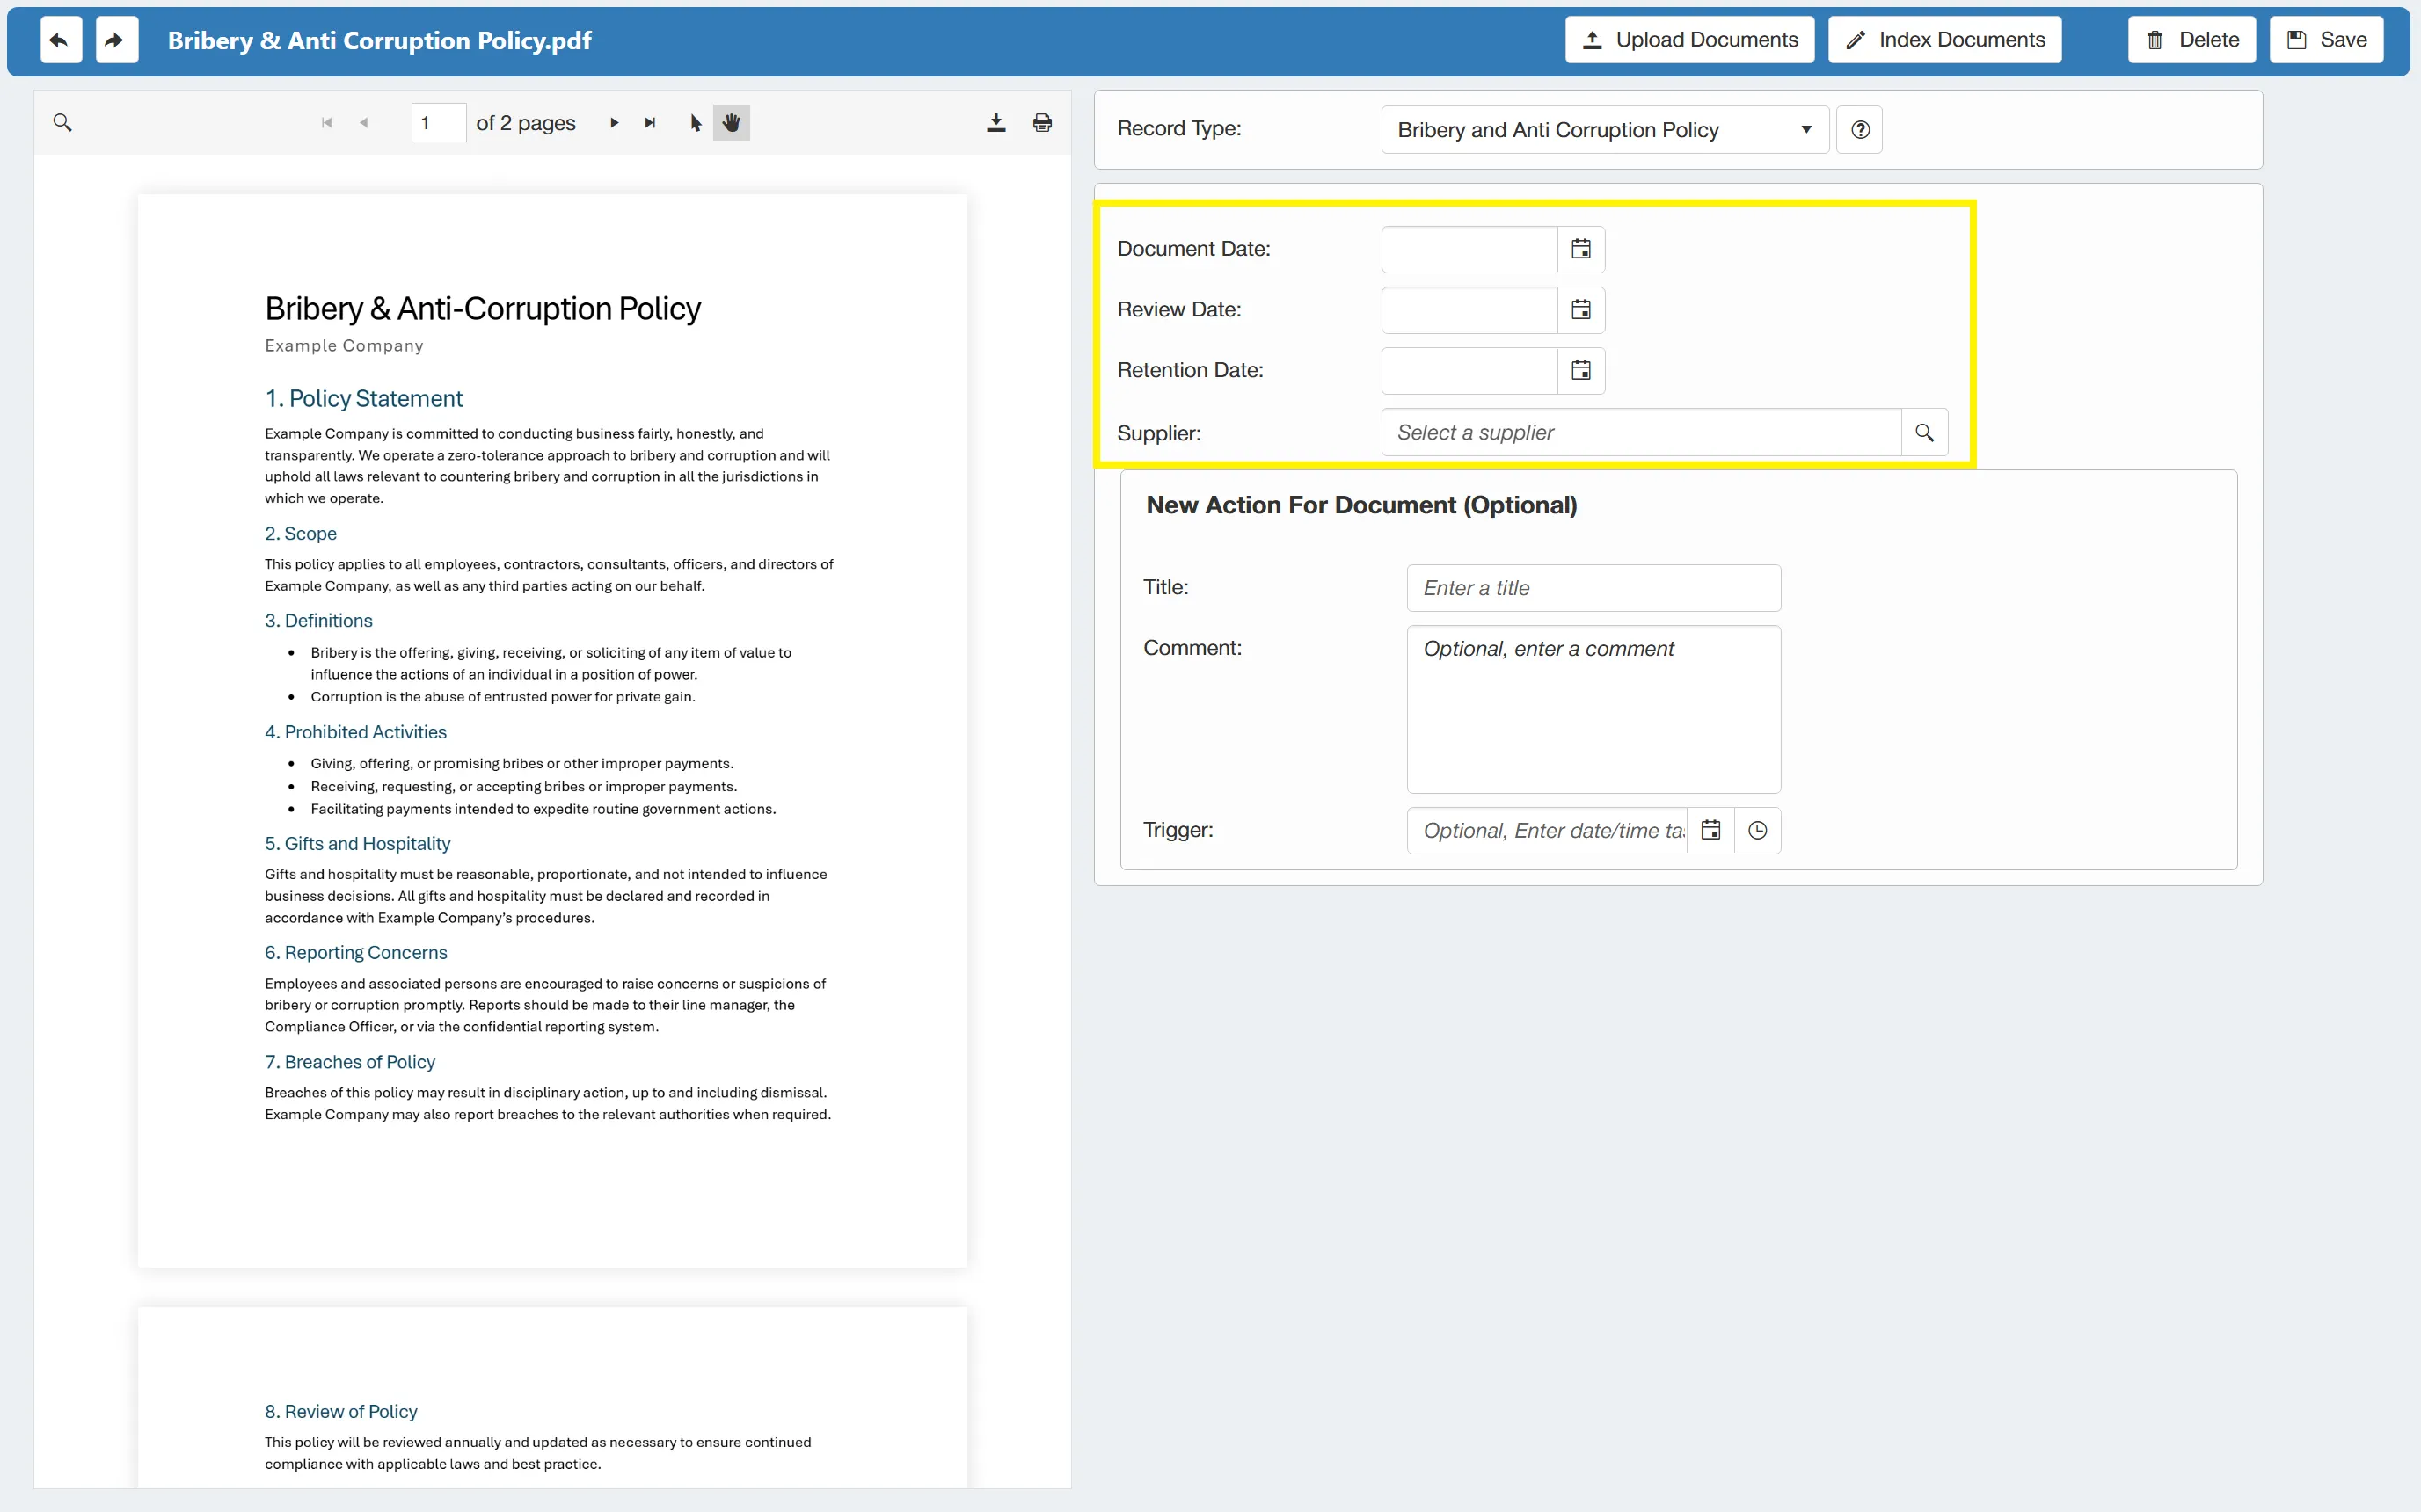The image size is (2421, 1512).
Task: Open the PDF viewer search magnifier
Action: [x=62, y=122]
